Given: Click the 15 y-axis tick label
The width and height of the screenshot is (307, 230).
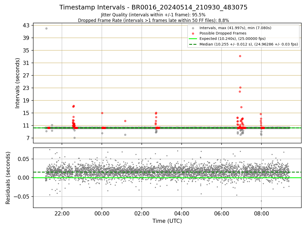Looking at the screenshot, I should (27, 113).
